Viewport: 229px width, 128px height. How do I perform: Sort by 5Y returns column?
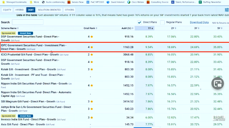(x=220, y=28)
